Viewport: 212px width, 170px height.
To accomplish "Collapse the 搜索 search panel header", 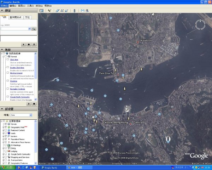I will coord(19,11).
